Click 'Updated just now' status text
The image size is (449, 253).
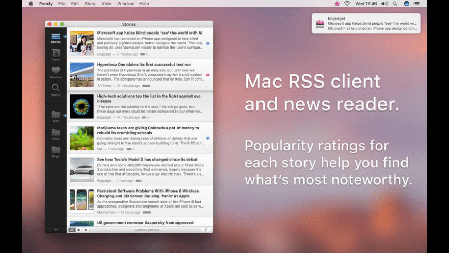tap(147, 230)
